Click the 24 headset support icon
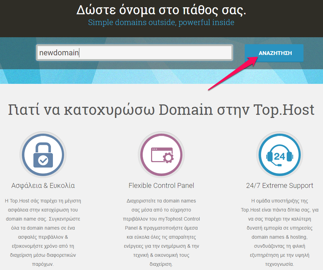Screen dimensions: 323x270 point(279,155)
